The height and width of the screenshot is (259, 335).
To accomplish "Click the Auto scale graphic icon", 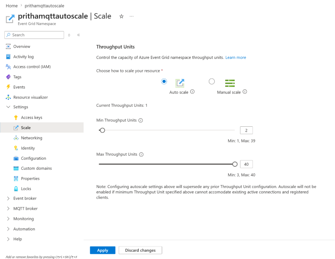I will [180, 83].
